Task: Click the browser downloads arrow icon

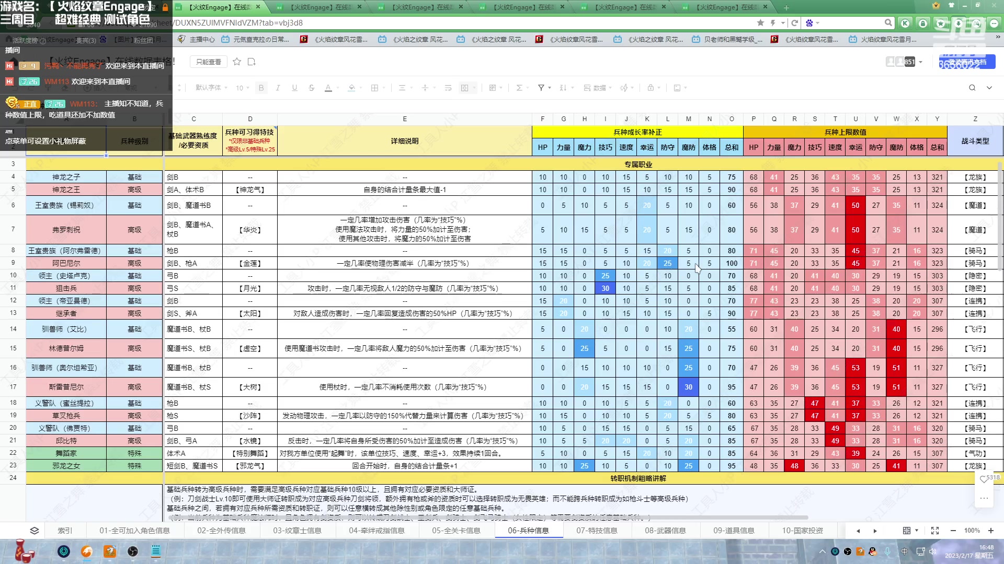Action: click(x=959, y=23)
